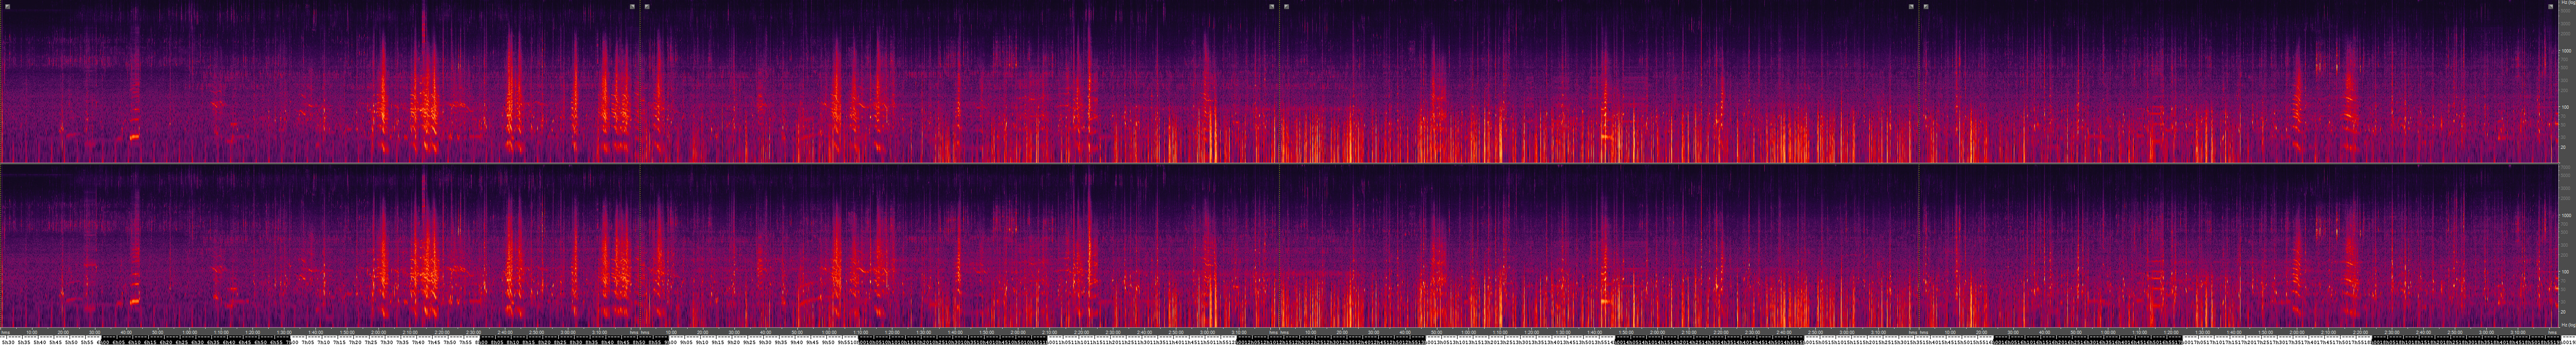Viewport: 2576px width, 345px height.
Task: Click the third clip's fade-in handle
Action: [x=1286, y=6]
